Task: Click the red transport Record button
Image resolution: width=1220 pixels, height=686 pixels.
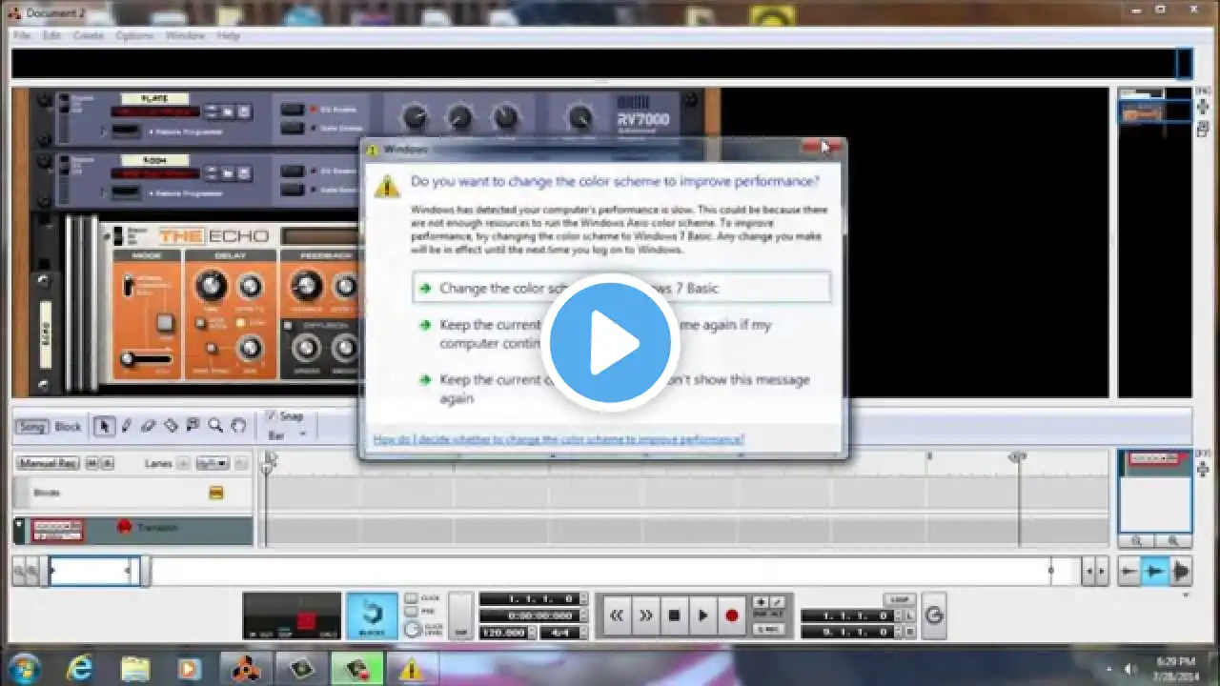Action: [731, 615]
